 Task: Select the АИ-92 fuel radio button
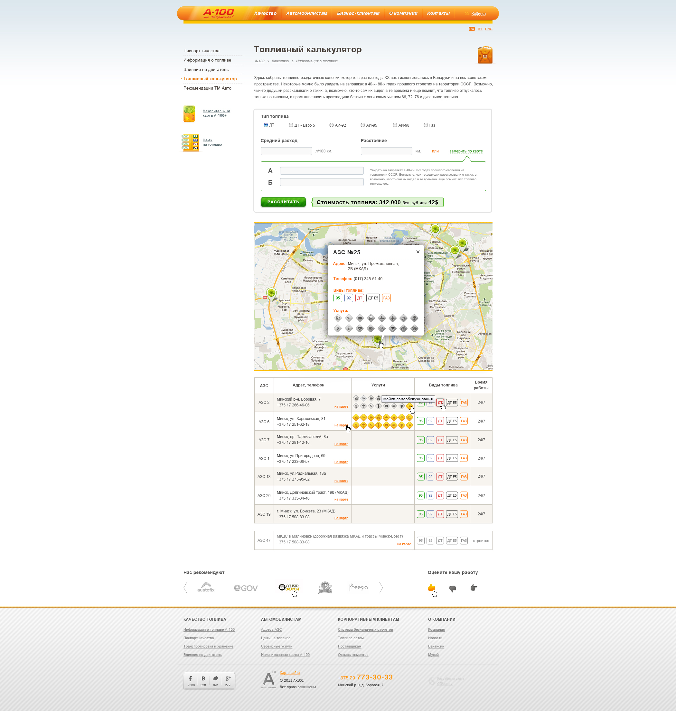point(332,125)
